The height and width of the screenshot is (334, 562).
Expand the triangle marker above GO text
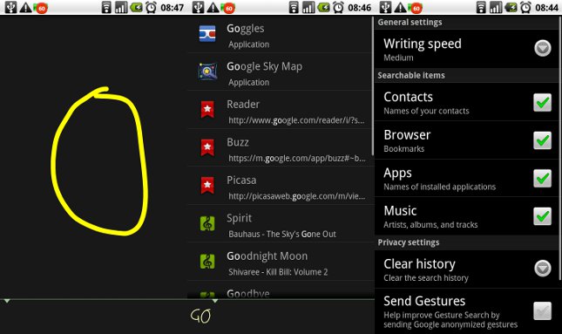point(214,301)
